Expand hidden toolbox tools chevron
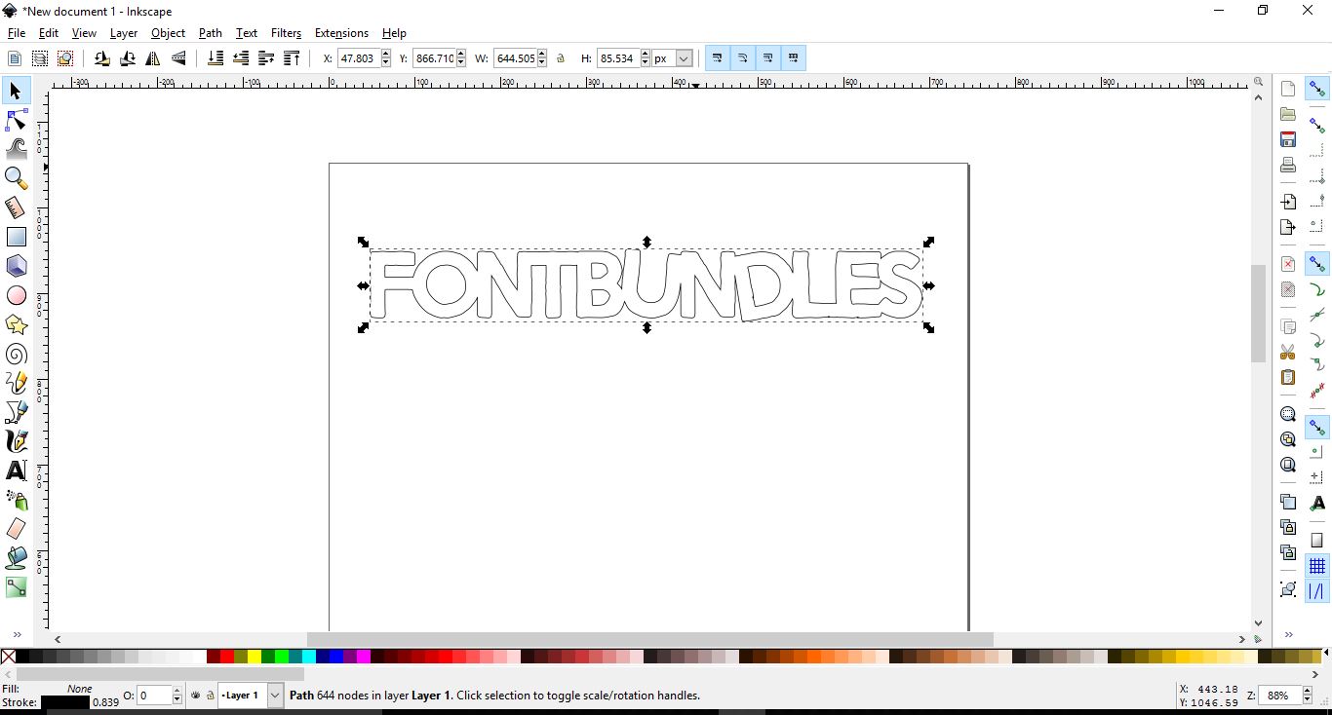This screenshot has height=715, width=1332. [17, 635]
